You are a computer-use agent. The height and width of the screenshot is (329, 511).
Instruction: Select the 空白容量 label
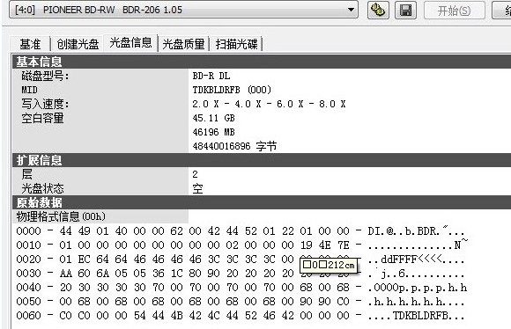[x=42, y=118]
